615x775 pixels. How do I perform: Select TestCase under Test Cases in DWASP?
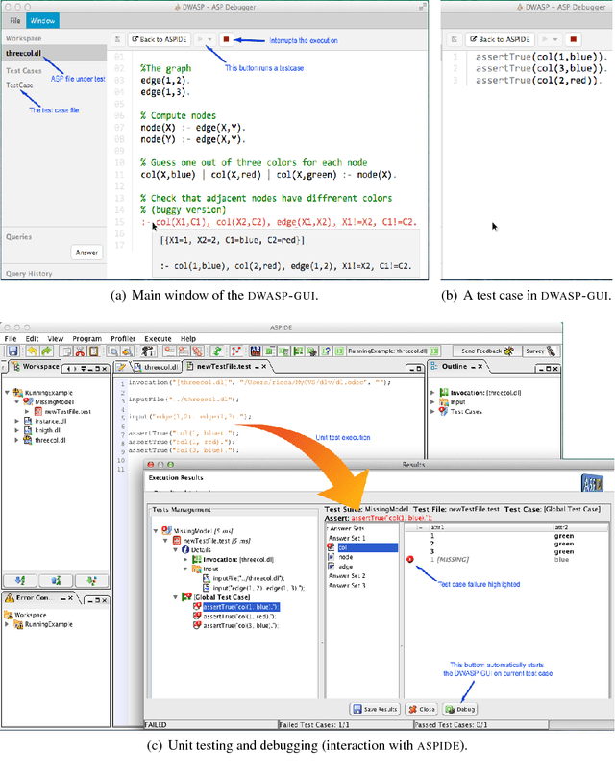[20, 85]
